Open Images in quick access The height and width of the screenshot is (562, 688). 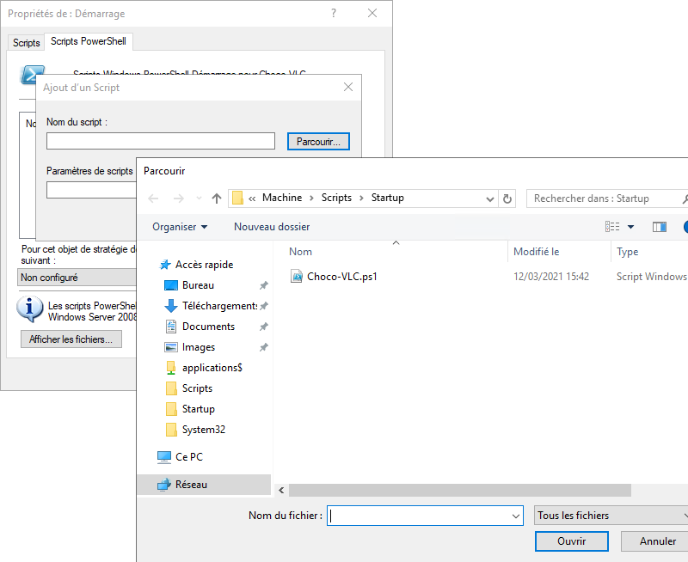(x=199, y=347)
